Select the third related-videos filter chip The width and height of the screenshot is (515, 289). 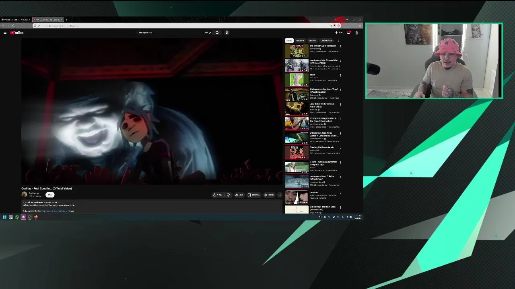[312, 41]
